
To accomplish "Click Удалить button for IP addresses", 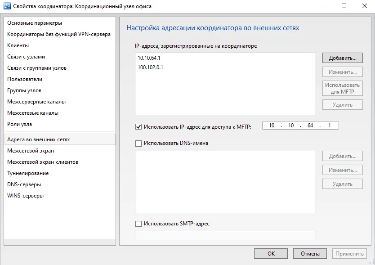I will (343, 105).
